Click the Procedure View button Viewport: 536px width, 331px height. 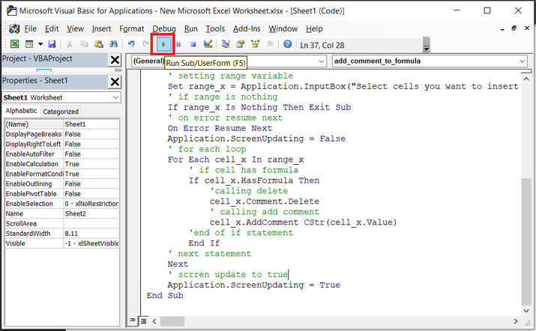[x=132, y=321]
